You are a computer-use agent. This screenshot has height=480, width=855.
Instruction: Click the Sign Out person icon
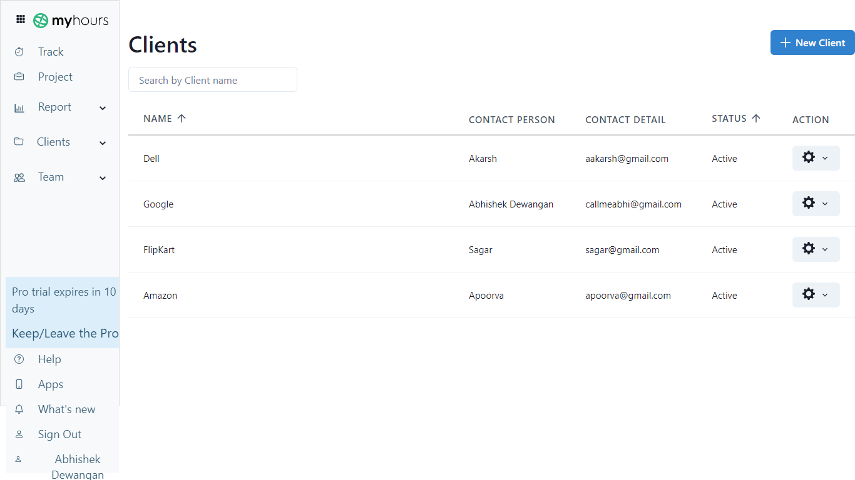coord(19,434)
